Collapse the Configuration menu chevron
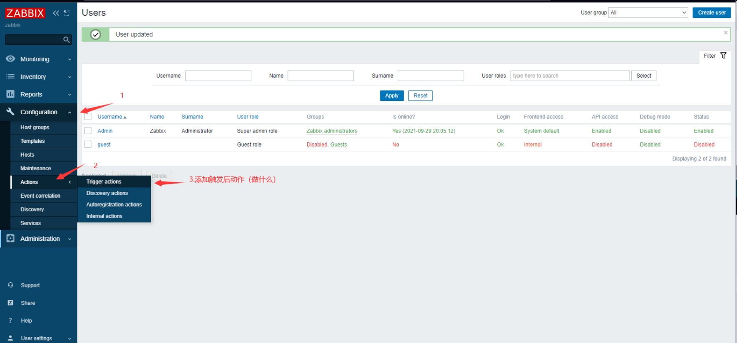The image size is (737, 343). click(69, 112)
